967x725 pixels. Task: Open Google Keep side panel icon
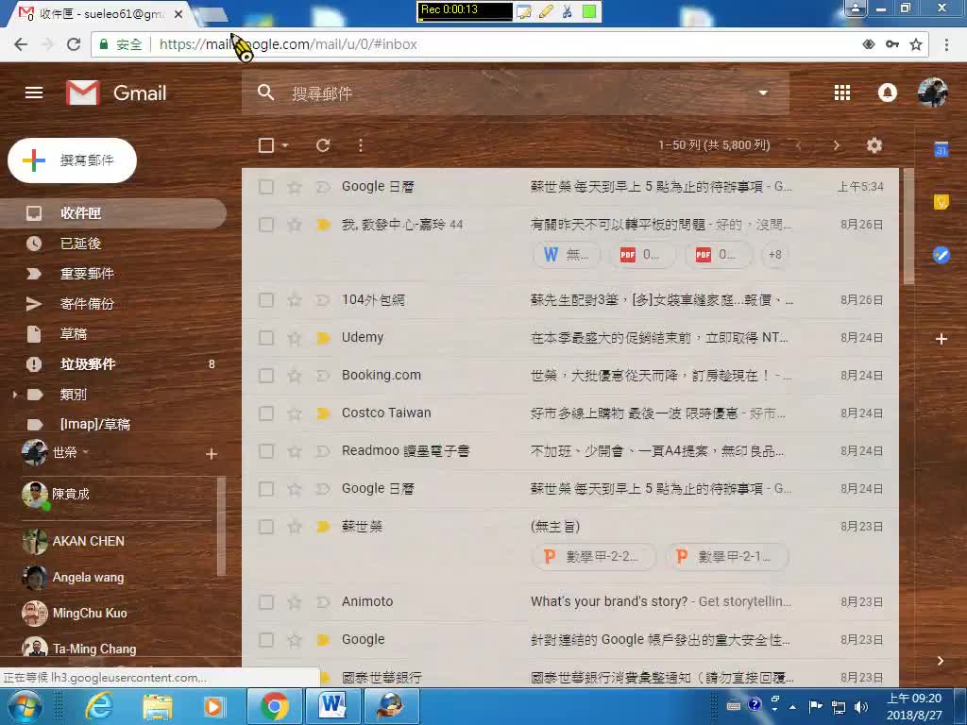[942, 202]
